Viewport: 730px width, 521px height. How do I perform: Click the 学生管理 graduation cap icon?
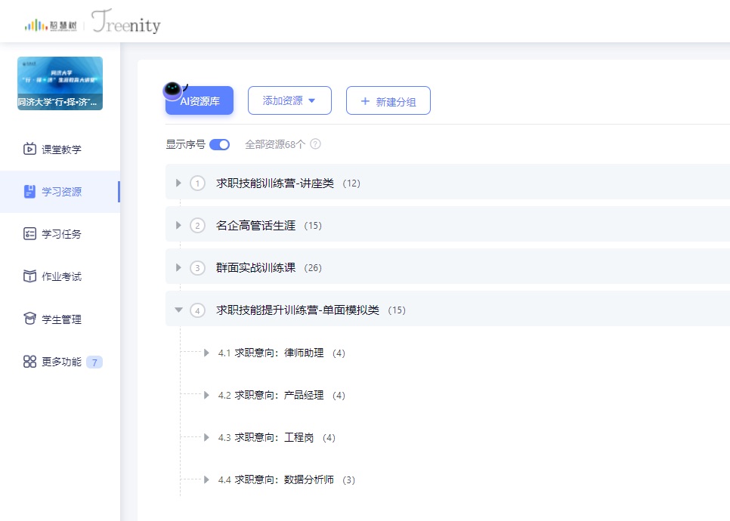click(29, 319)
